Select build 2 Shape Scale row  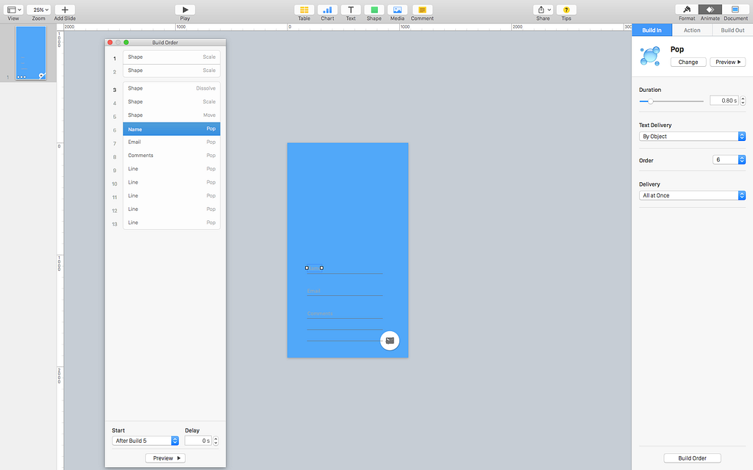pyautogui.click(x=171, y=70)
